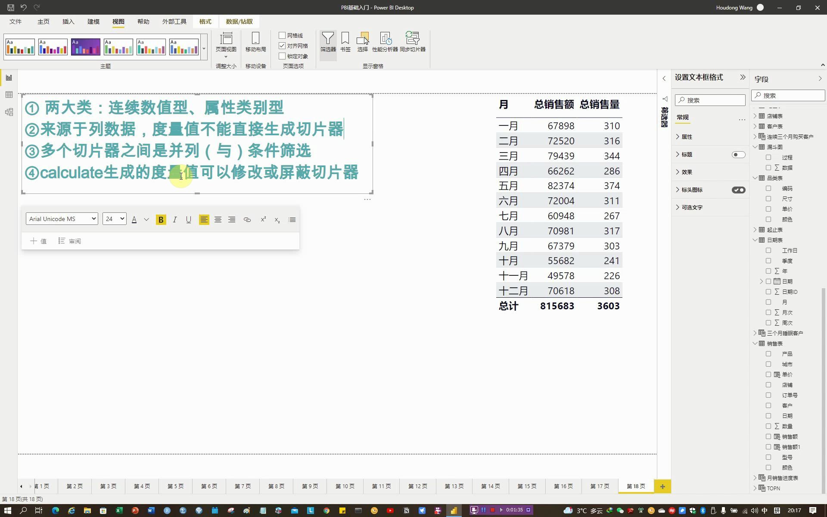Expand the TOPN table in fields
Viewport: 827px width, 517px height.
tap(755, 488)
